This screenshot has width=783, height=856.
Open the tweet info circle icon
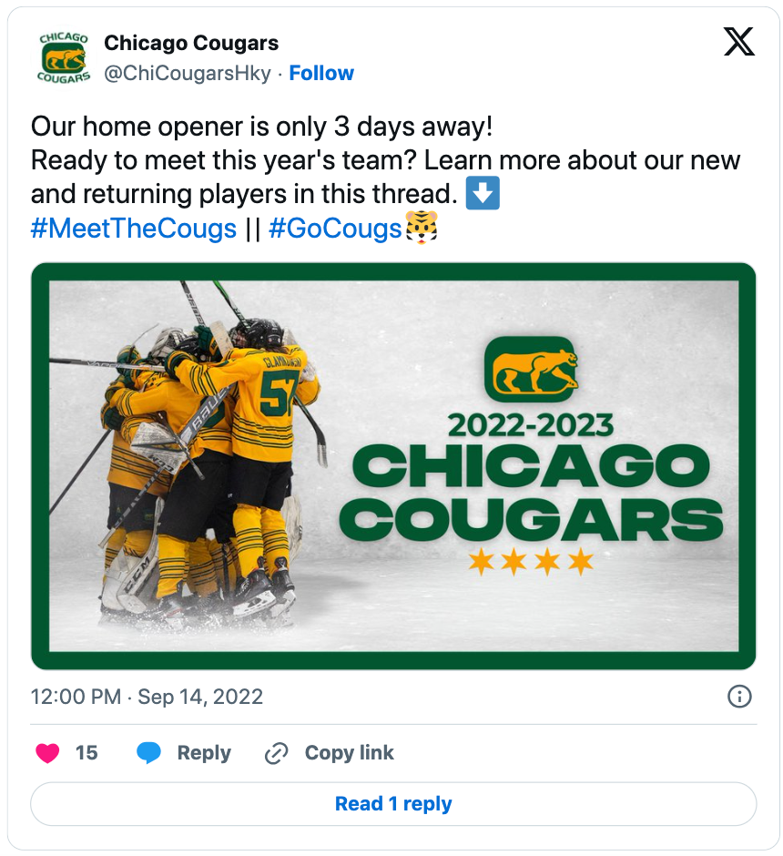(739, 698)
